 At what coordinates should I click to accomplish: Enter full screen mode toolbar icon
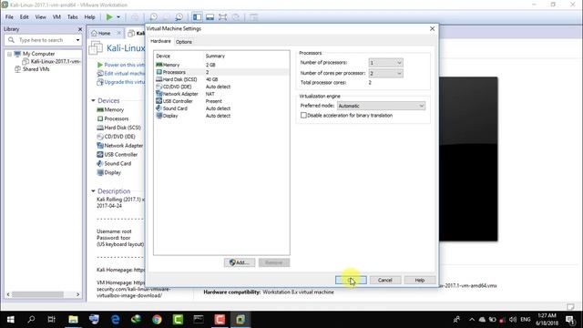coord(222,17)
